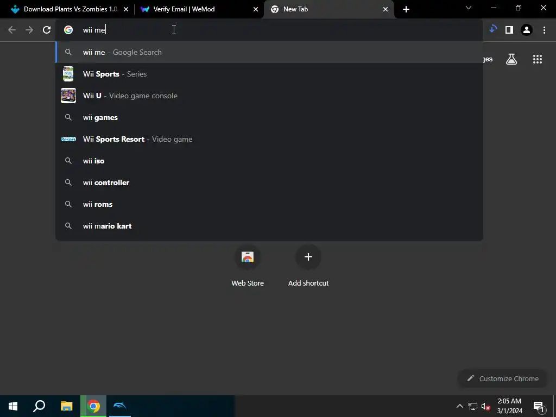Toggle the Chrome side panel
The width and height of the screenshot is (556, 417).
point(509,30)
